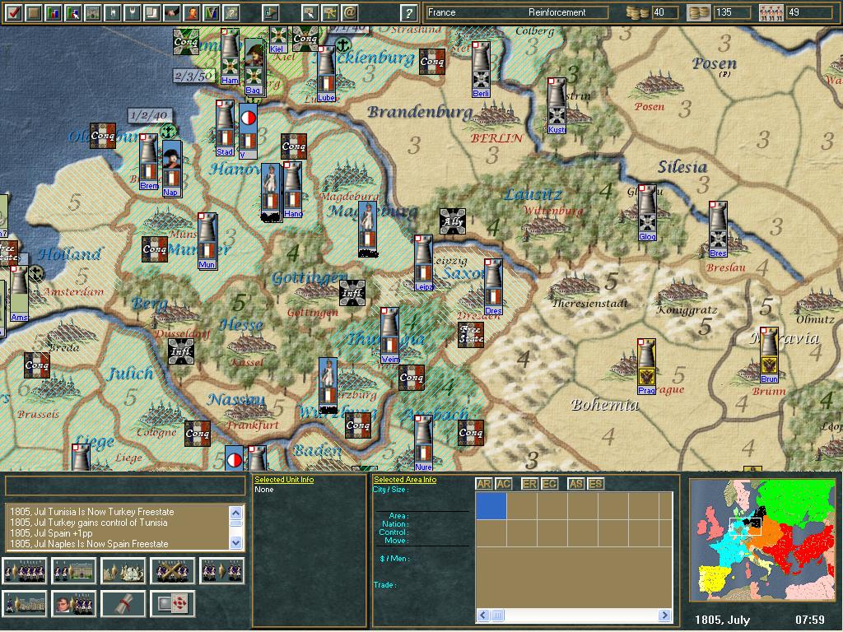Click the Reinforcement phase label
Image resolution: width=843 pixels, height=632 pixels.
click(x=557, y=12)
